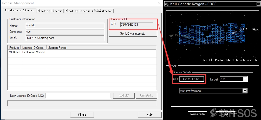Click the Product column header
The width and height of the screenshot is (261, 120).
(x=14, y=47)
